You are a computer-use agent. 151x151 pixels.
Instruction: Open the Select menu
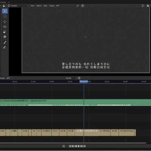[x=39, y=6]
